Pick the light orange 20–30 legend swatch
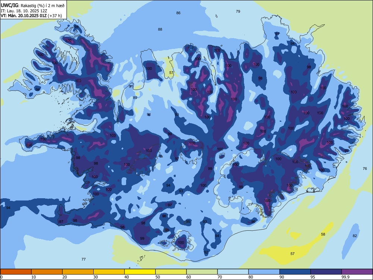This screenshot has width=373, height=280. click(78, 272)
